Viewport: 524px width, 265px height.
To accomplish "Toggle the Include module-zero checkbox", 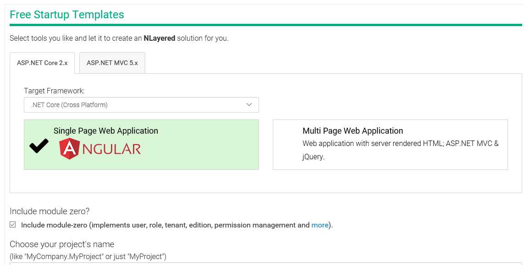I will pos(13,225).
